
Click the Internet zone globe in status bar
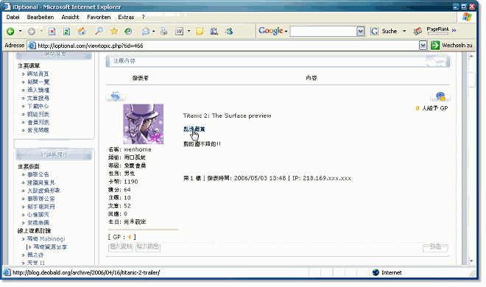pos(376,272)
